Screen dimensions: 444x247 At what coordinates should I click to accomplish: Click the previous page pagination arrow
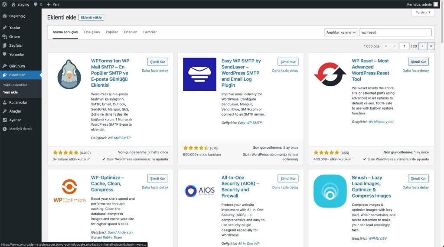coord(395,46)
